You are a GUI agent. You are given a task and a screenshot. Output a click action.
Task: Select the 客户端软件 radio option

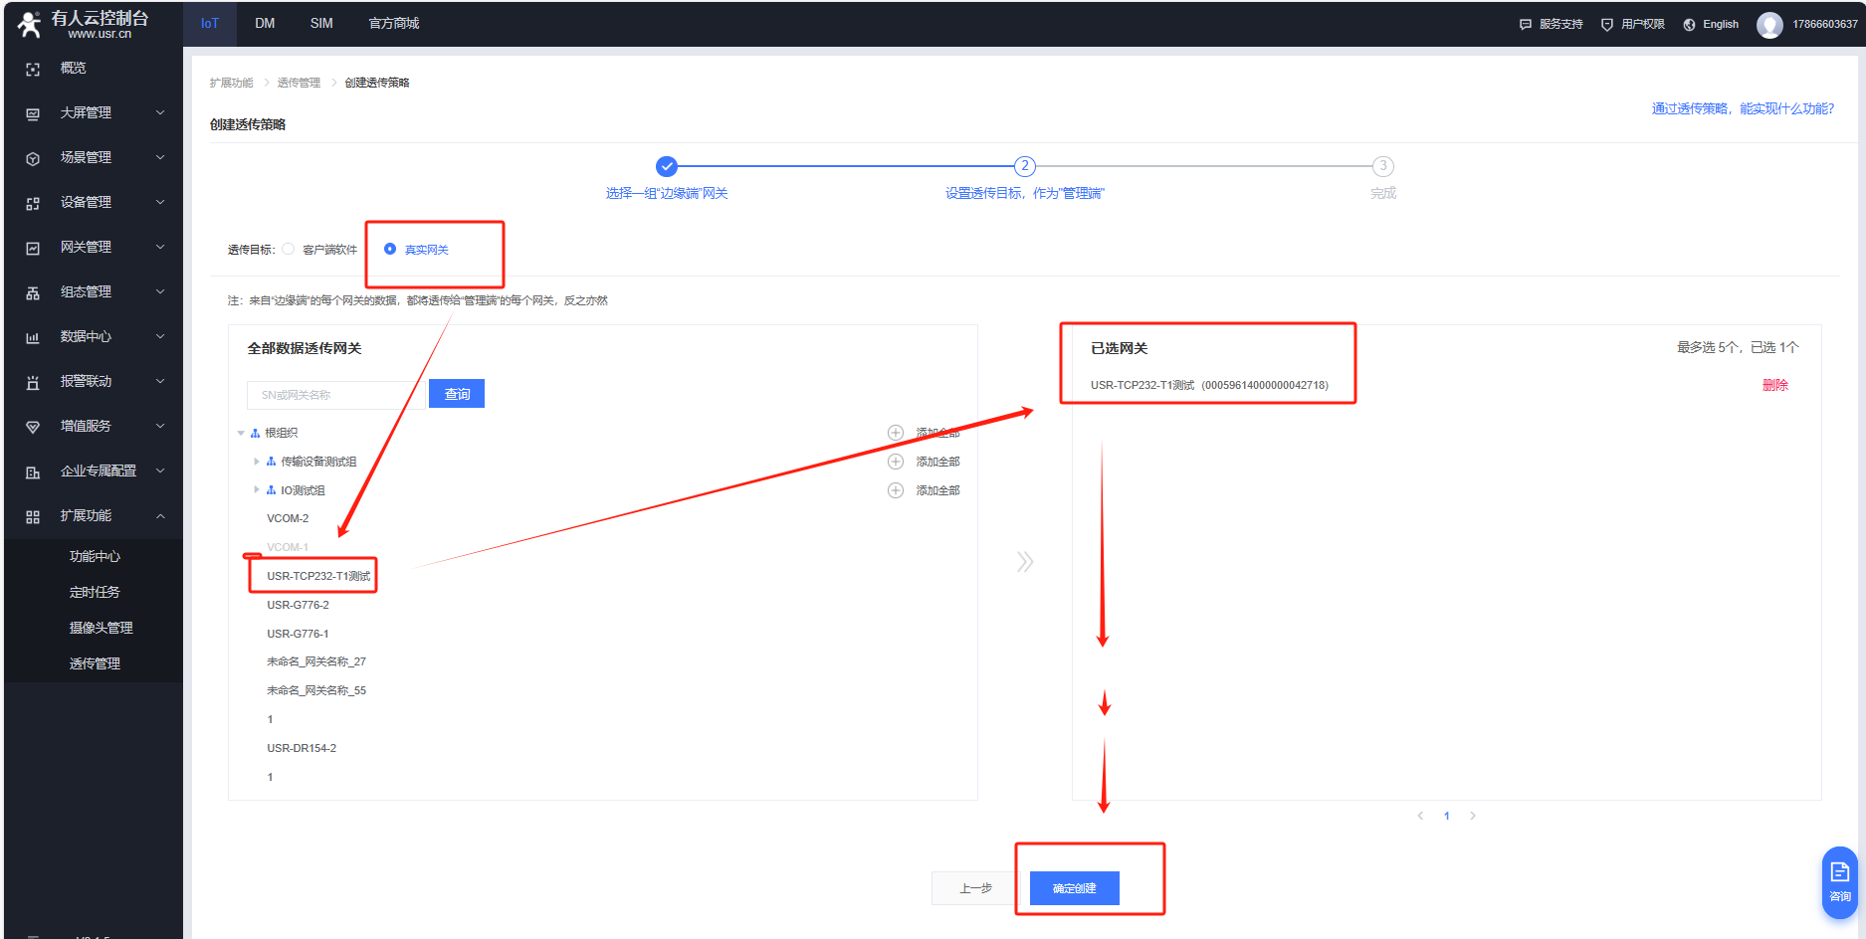(x=289, y=250)
